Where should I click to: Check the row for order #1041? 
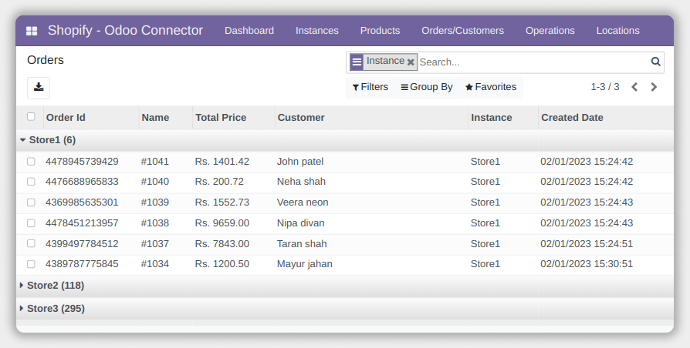(31, 161)
